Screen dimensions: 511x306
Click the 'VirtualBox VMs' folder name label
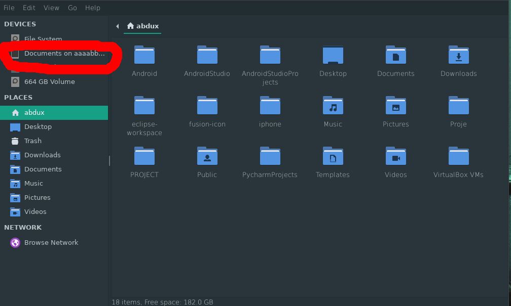click(458, 174)
